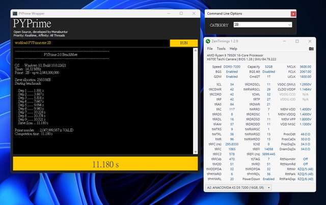Open the Help menu in ZenTimings
The image size is (326, 205).
point(233,49)
